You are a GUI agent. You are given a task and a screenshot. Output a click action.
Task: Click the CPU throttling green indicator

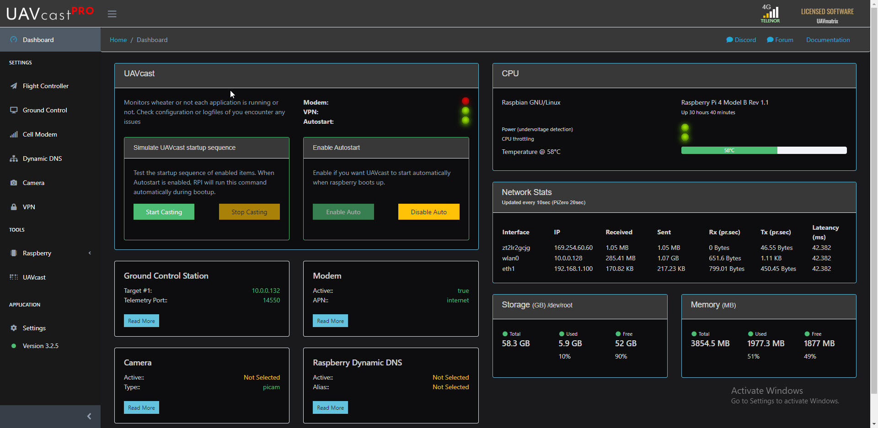tap(685, 137)
